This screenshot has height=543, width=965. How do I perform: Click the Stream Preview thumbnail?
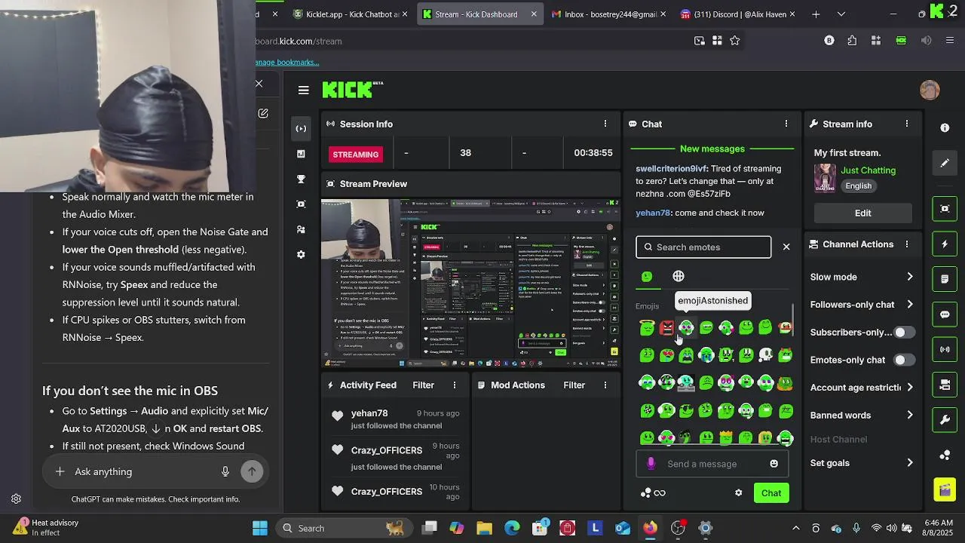point(470,284)
